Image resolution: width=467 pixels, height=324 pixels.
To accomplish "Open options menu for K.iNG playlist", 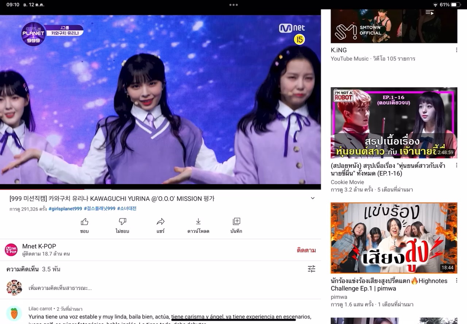I will (x=456, y=50).
